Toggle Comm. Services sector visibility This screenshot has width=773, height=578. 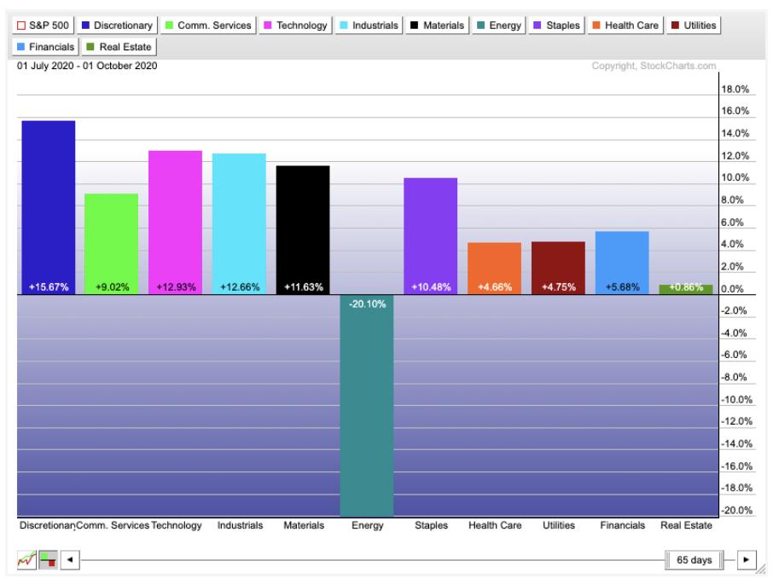tap(208, 26)
